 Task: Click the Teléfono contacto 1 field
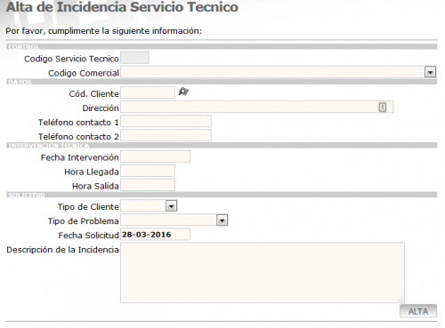[166, 121]
